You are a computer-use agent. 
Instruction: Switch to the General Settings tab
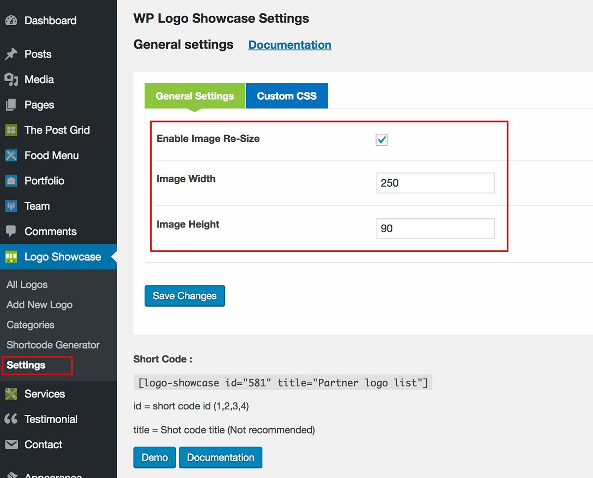195,96
